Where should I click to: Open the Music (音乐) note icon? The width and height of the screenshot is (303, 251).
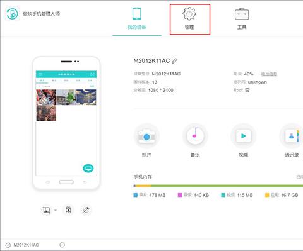pyautogui.click(x=195, y=137)
